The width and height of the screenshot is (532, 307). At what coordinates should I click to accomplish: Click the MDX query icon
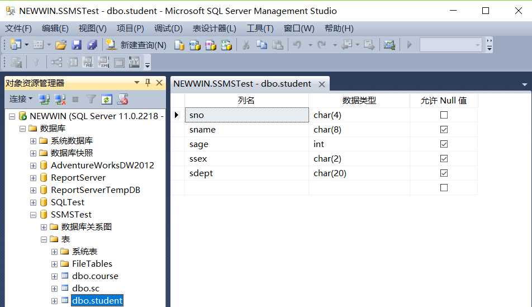pos(194,45)
